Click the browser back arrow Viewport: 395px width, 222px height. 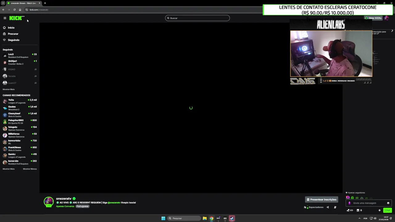pyautogui.click(x=3, y=10)
